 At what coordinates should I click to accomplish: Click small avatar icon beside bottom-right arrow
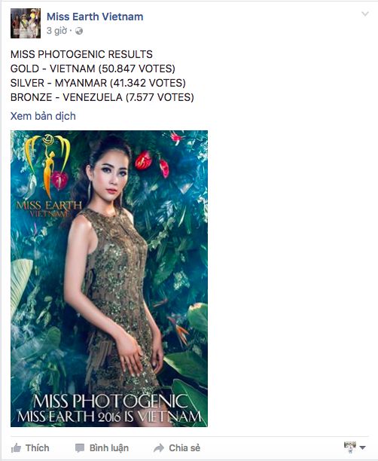click(x=350, y=447)
